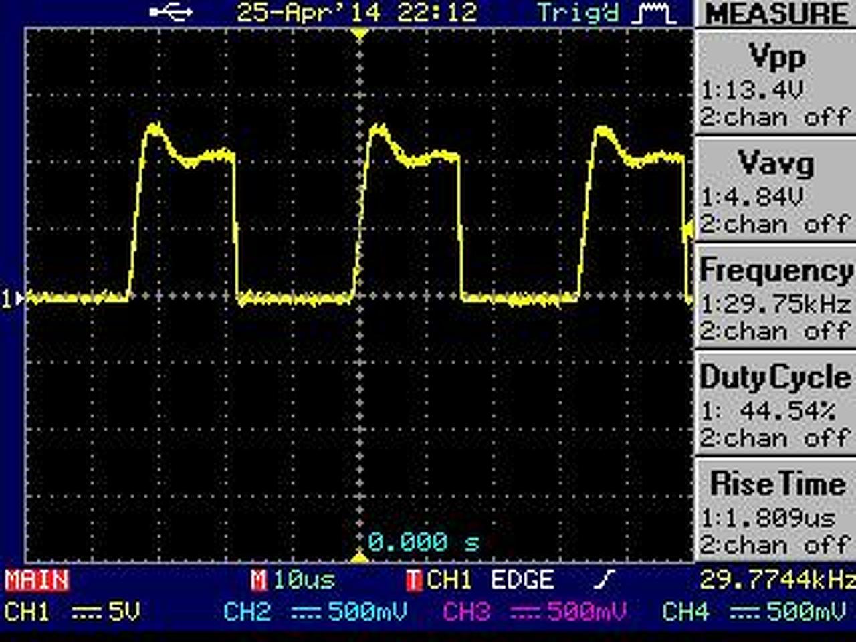This screenshot has height=642, width=856.
Task: Toggle CH2 500mV channel indicator
Action: (315, 611)
